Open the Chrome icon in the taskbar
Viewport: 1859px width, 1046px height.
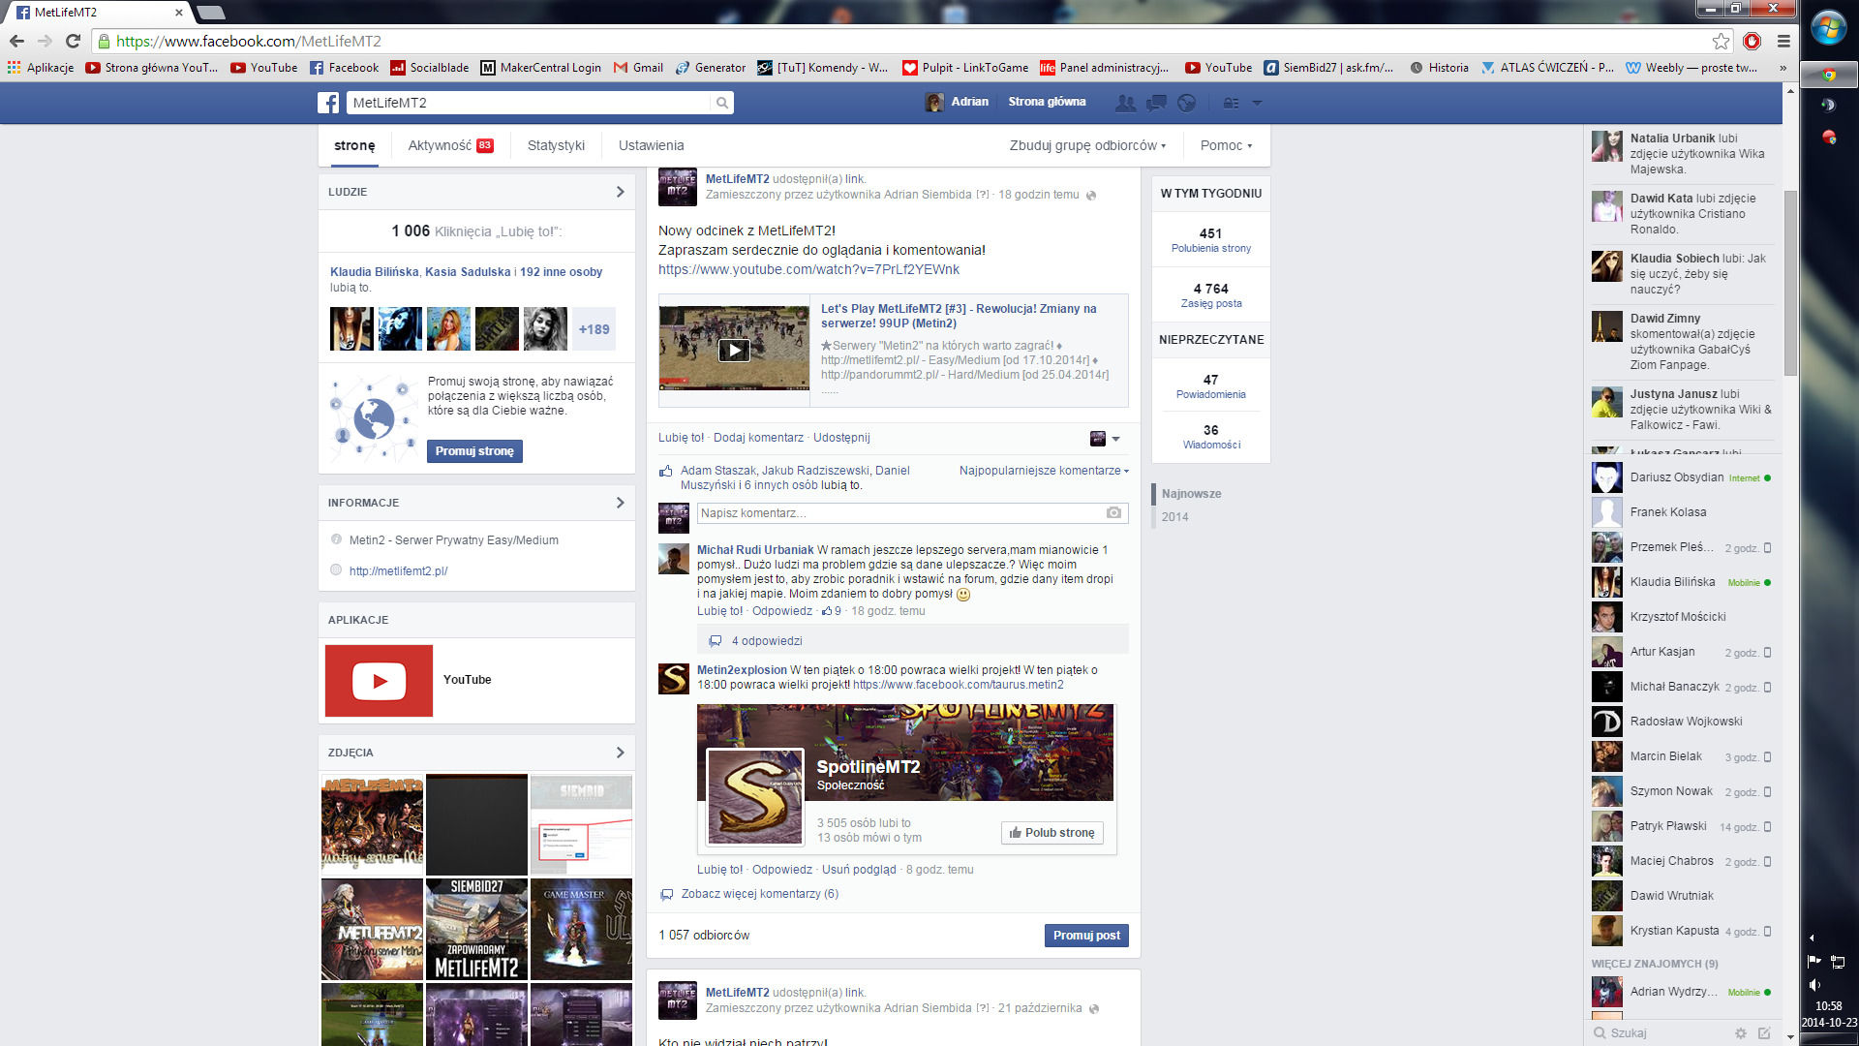click(1828, 76)
